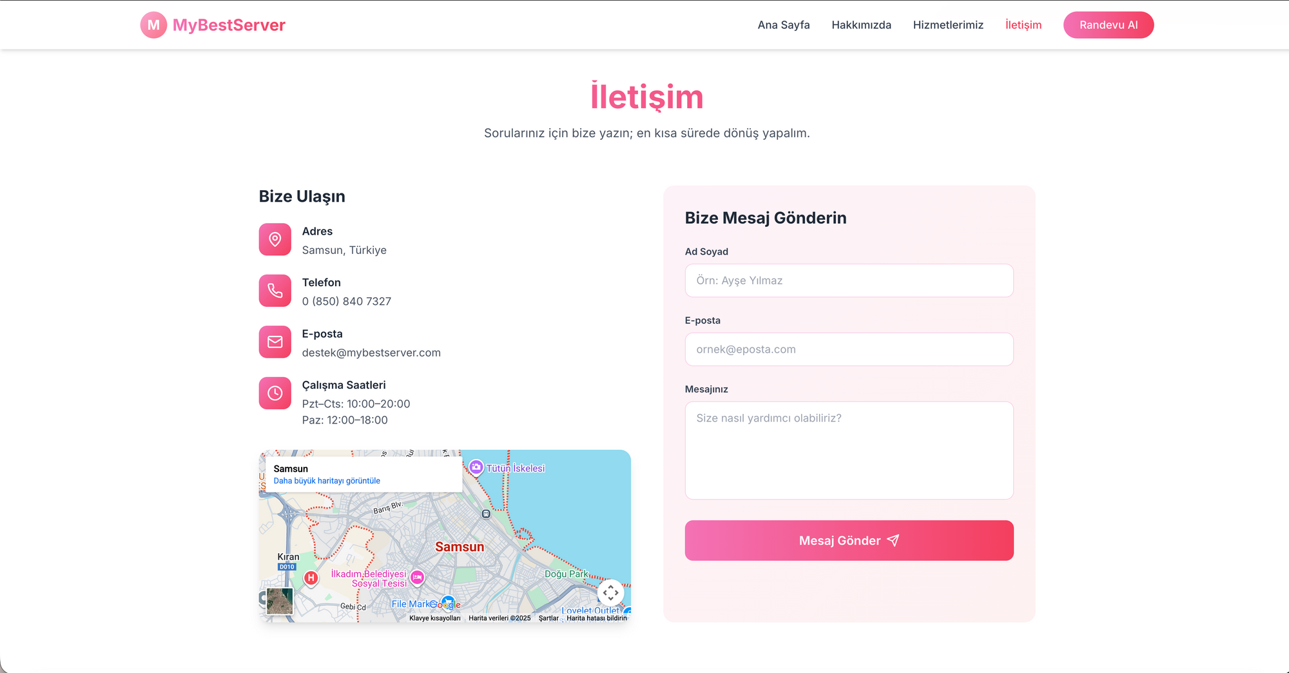Focus the Ad Soyad input field

(849, 280)
